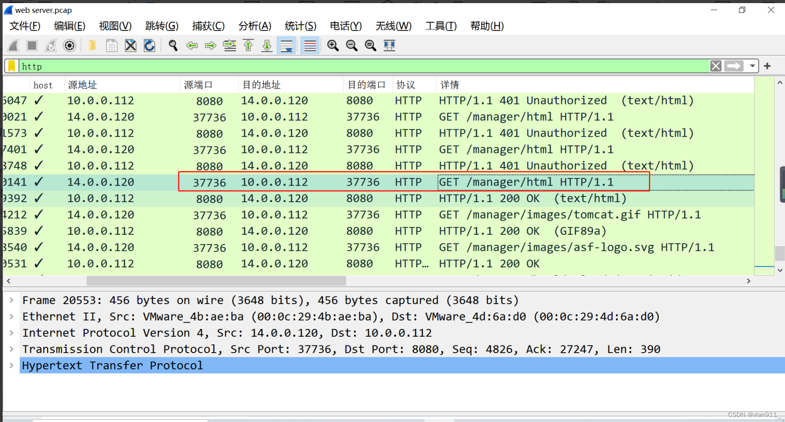Select the HTTP/1.1 200 OK (text/html) packet
This screenshot has width=785, height=422.
tap(378, 198)
